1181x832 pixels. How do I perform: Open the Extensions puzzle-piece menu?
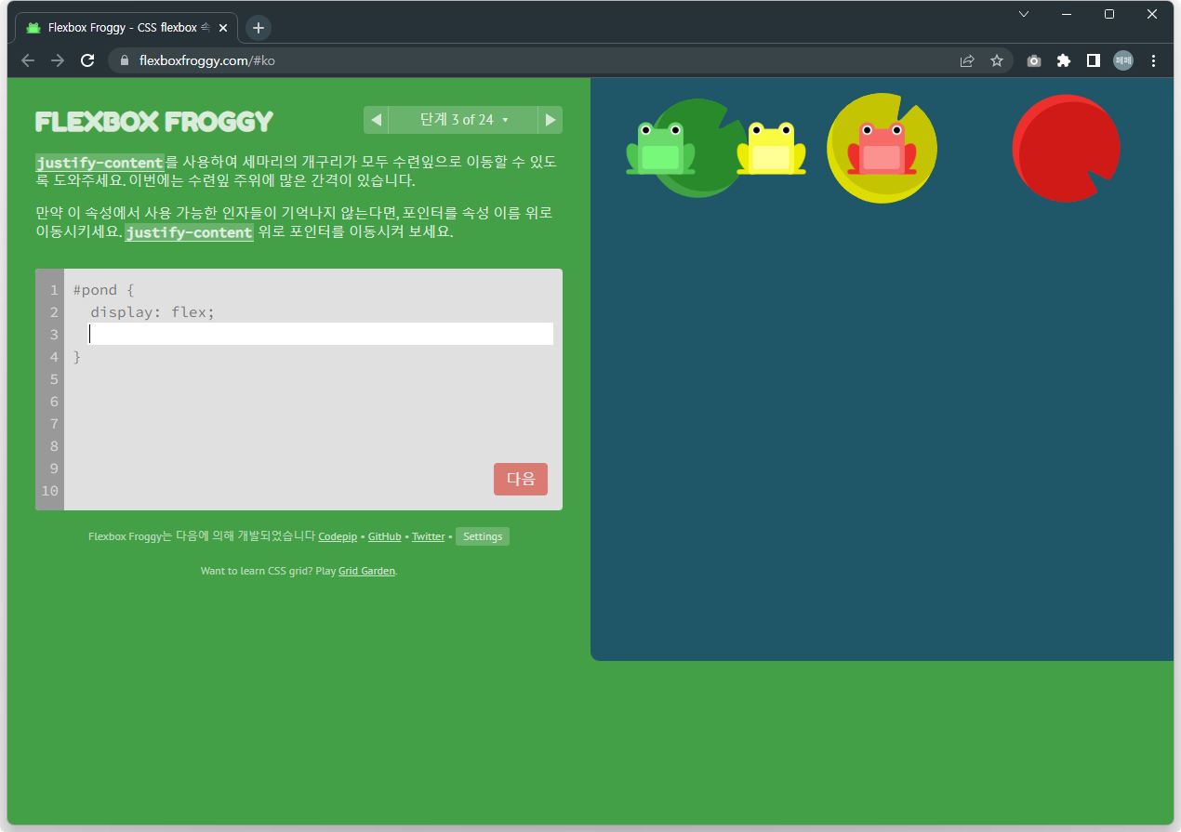coord(1064,60)
